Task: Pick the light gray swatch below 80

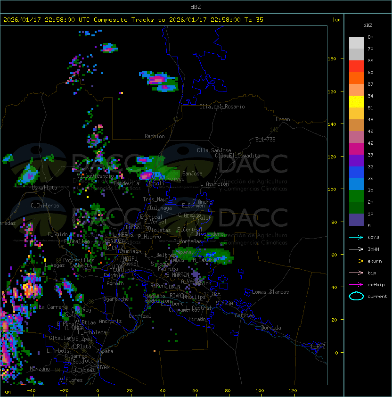Action: [x=356, y=43]
